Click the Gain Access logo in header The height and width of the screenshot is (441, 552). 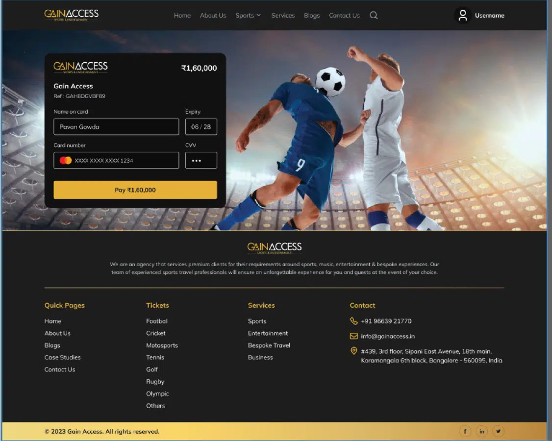coord(72,15)
